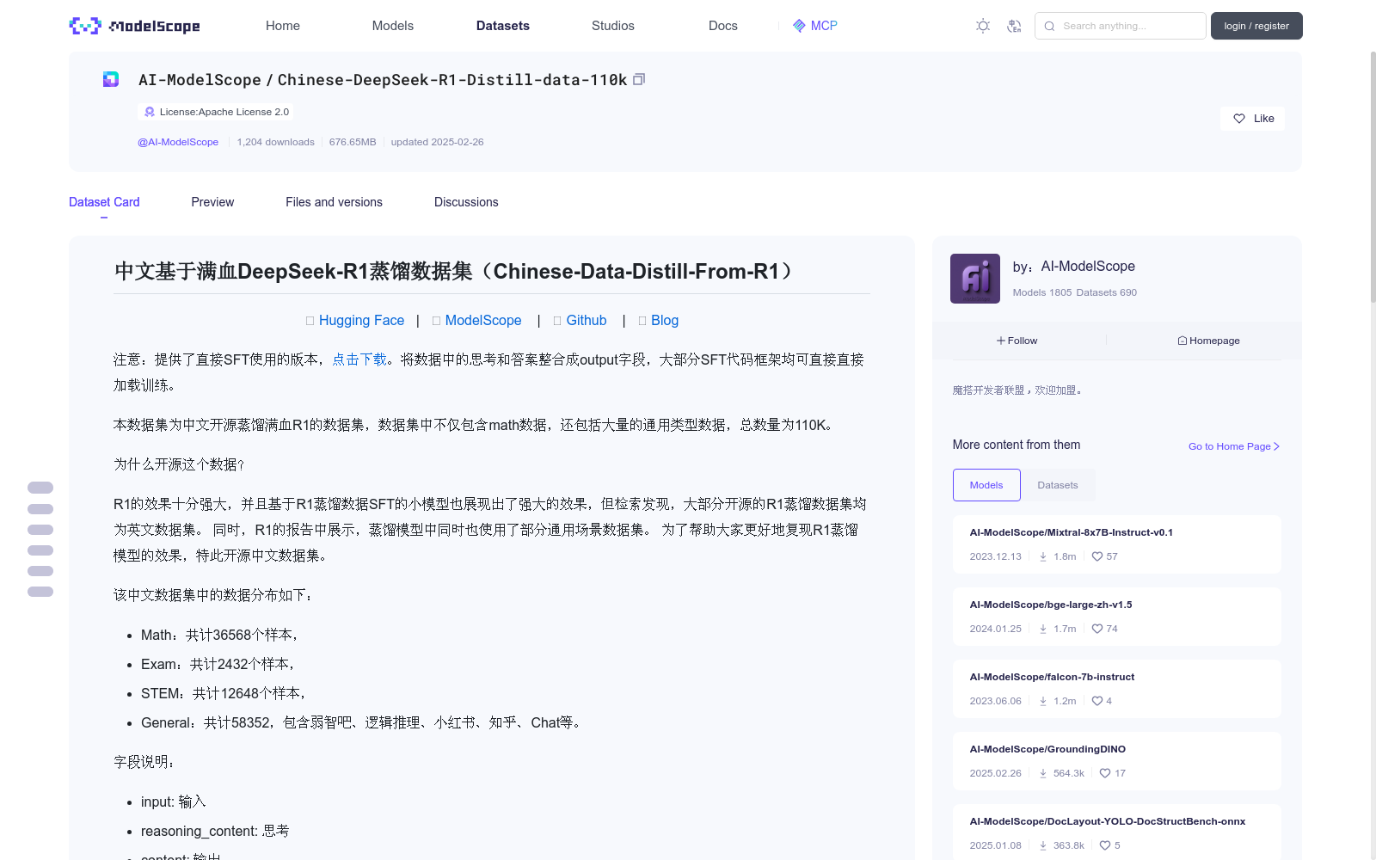Click the MCP diamond icon
This screenshot has height=860, width=1376.
(x=799, y=26)
